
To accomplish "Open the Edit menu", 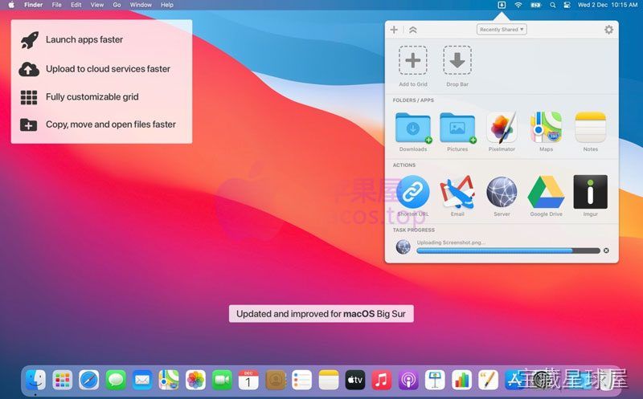I will pos(76,5).
